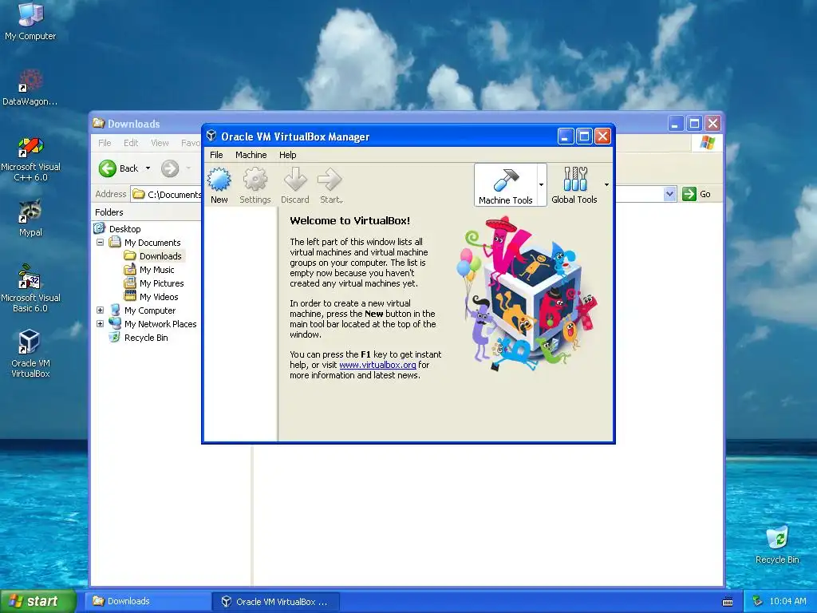The height and width of the screenshot is (613, 817).
Task: Click the Go button in Downloads
Action: pyautogui.click(x=697, y=194)
